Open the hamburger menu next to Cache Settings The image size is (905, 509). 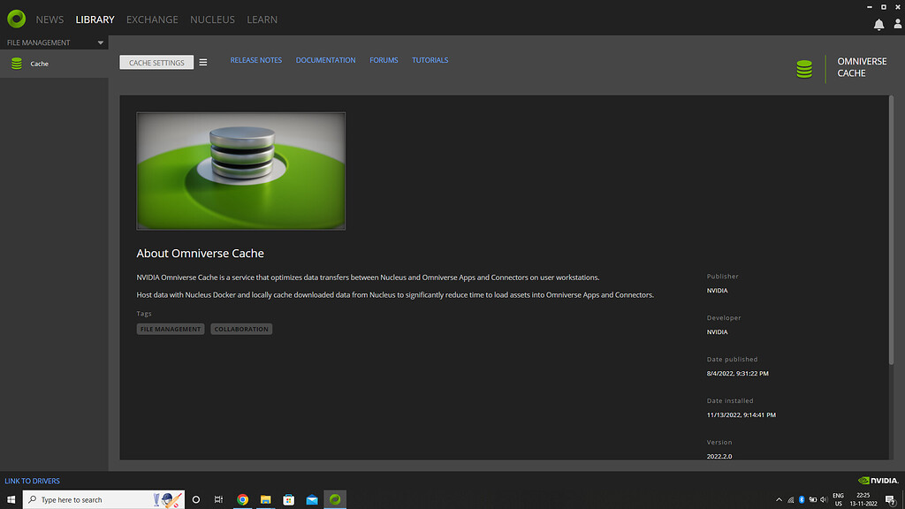click(x=203, y=63)
